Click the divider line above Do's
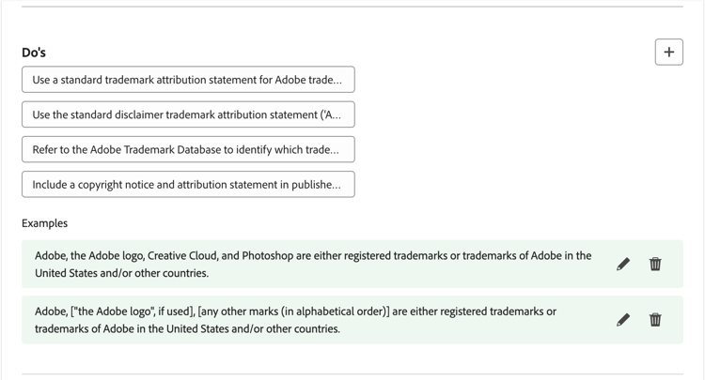This screenshot has width=705, height=380. pyautogui.click(x=352, y=8)
